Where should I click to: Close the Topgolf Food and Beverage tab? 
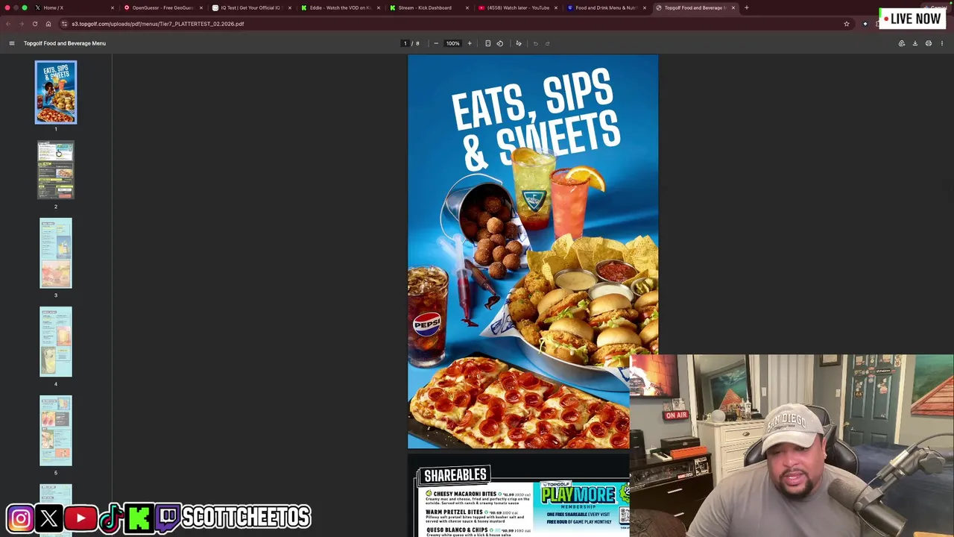[733, 7]
